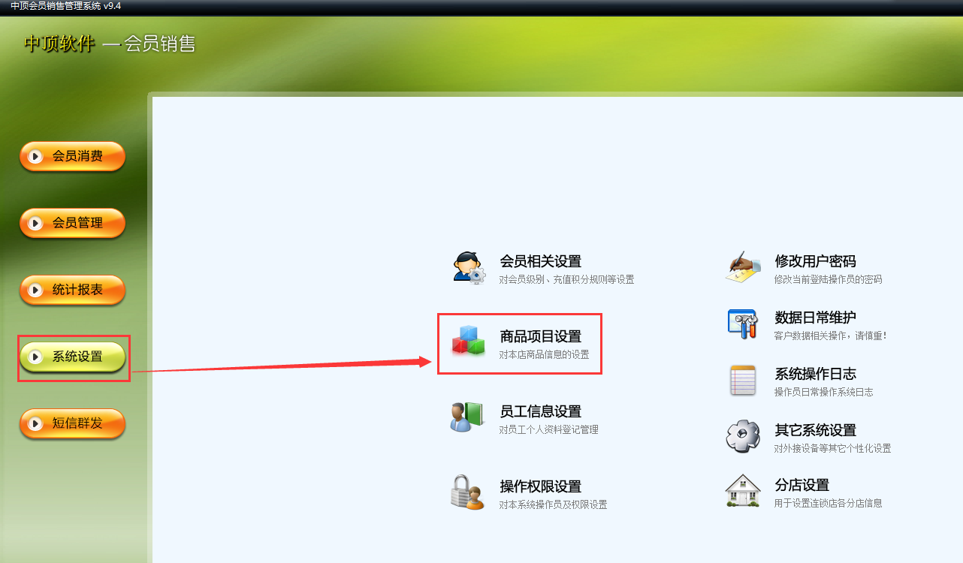
Task: Click the hand-writing 修改用户密码 icon
Action: coord(744,267)
